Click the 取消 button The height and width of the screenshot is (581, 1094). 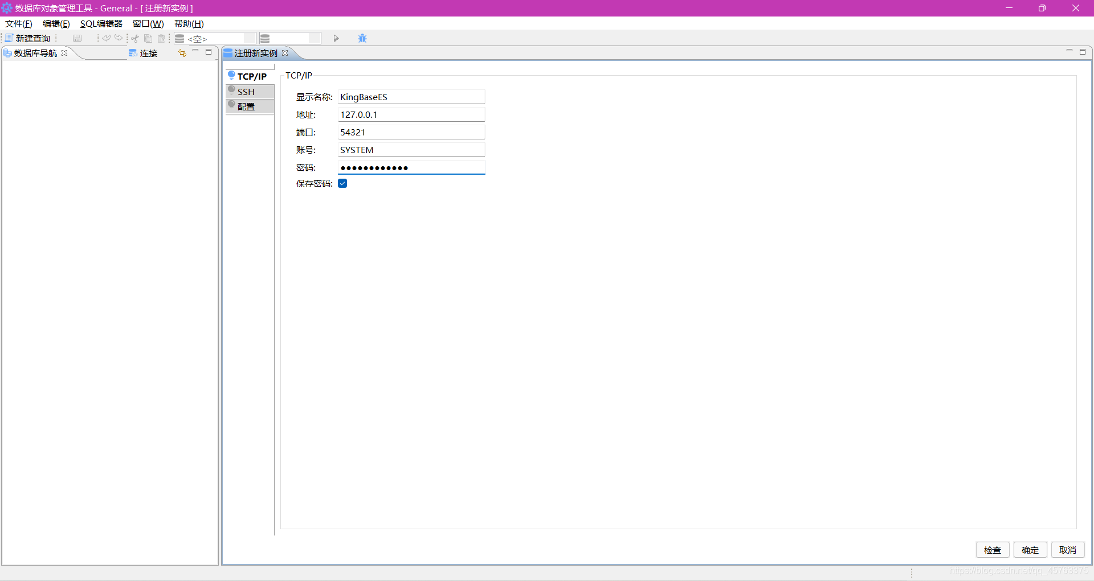[x=1068, y=550]
